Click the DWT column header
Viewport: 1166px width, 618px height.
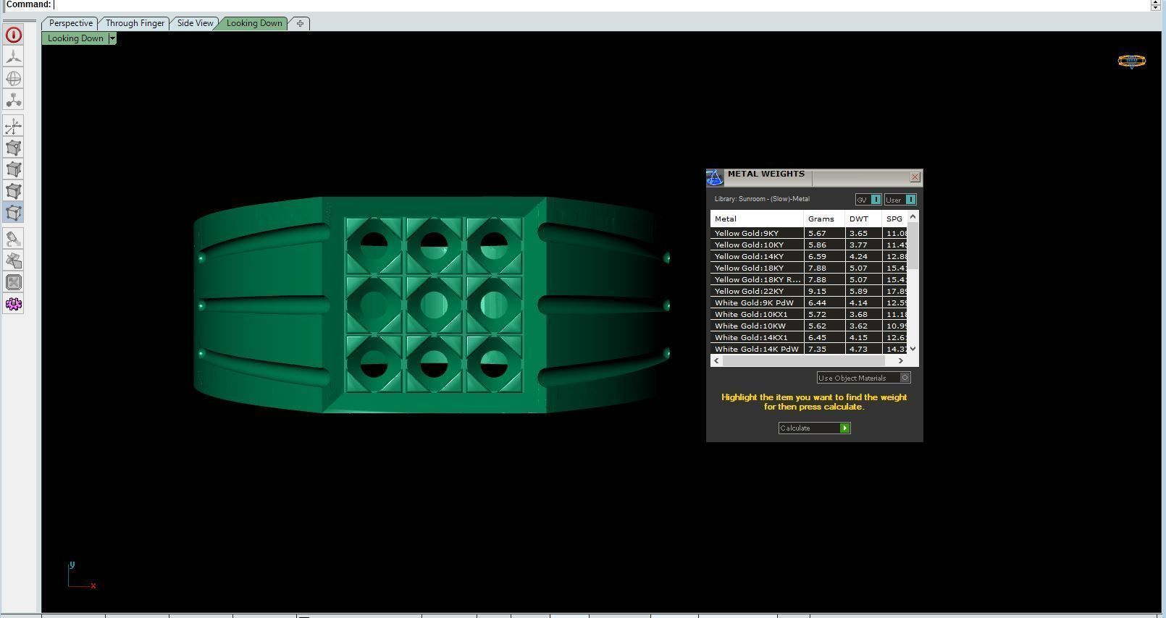point(863,219)
